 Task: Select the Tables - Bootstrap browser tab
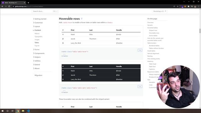[x=13, y=3]
